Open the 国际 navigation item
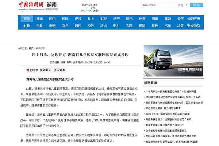The height and width of the screenshot is (146, 219). pos(65,19)
